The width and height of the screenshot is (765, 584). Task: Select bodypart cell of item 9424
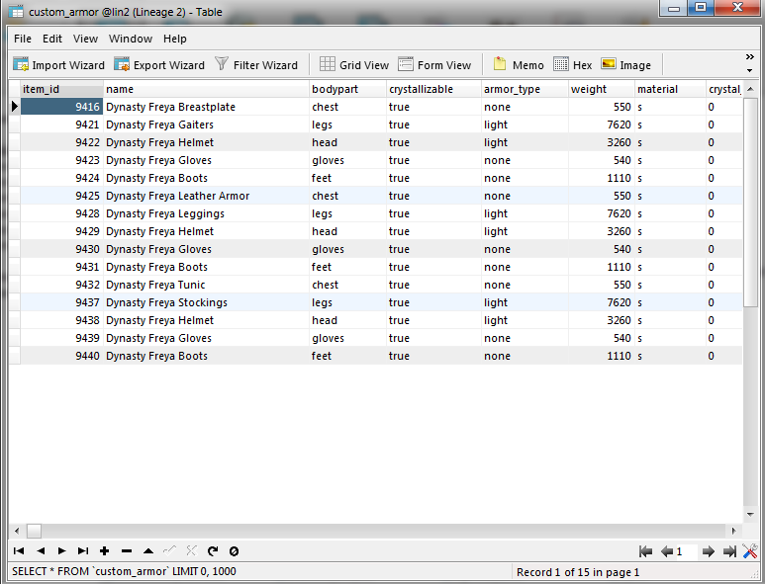click(x=347, y=178)
